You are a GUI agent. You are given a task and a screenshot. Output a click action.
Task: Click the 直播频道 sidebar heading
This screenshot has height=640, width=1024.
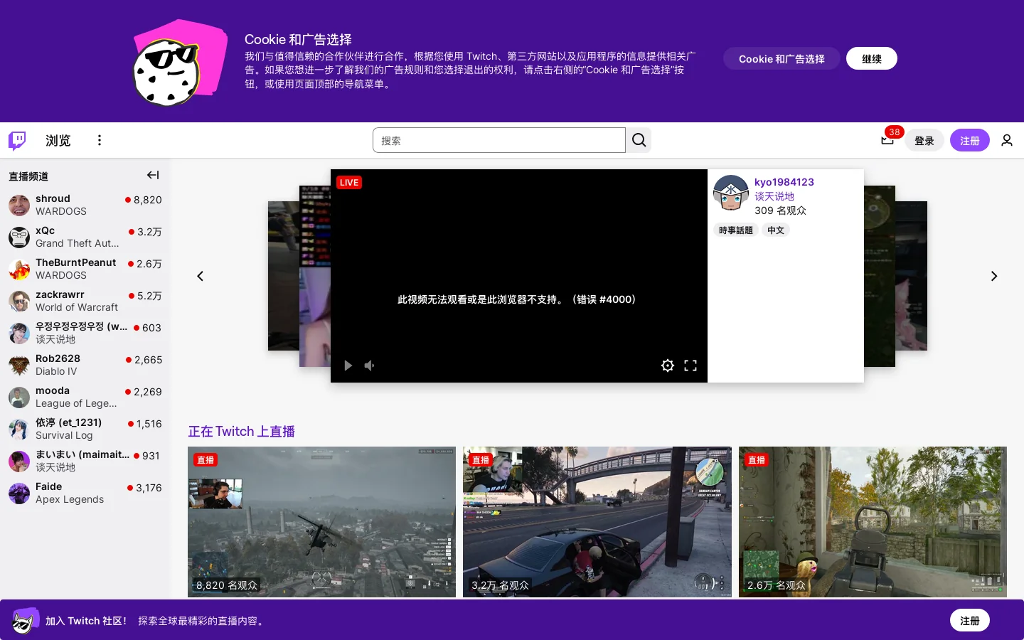[28, 176]
